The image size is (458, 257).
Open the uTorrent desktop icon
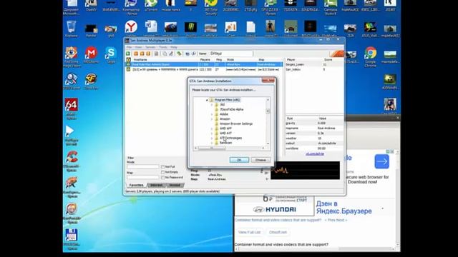pos(151,5)
